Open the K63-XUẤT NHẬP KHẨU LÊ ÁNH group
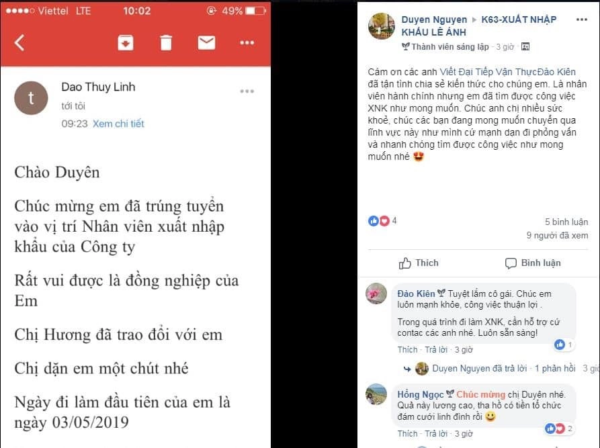 pos(479,26)
